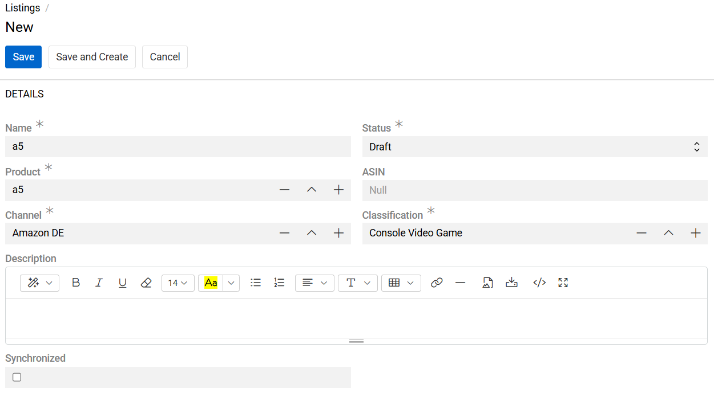Click the blue Save button
This screenshot has height=409, width=714.
tap(23, 57)
